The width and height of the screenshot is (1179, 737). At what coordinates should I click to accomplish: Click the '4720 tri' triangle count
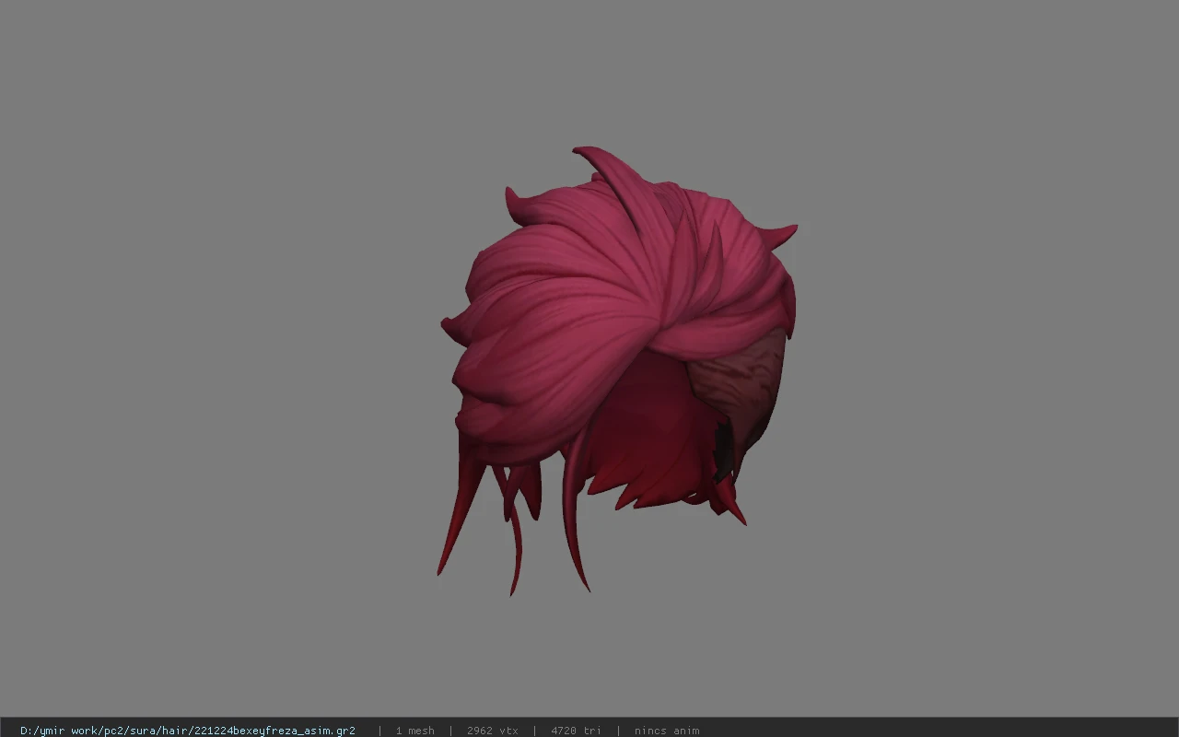(x=577, y=731)
